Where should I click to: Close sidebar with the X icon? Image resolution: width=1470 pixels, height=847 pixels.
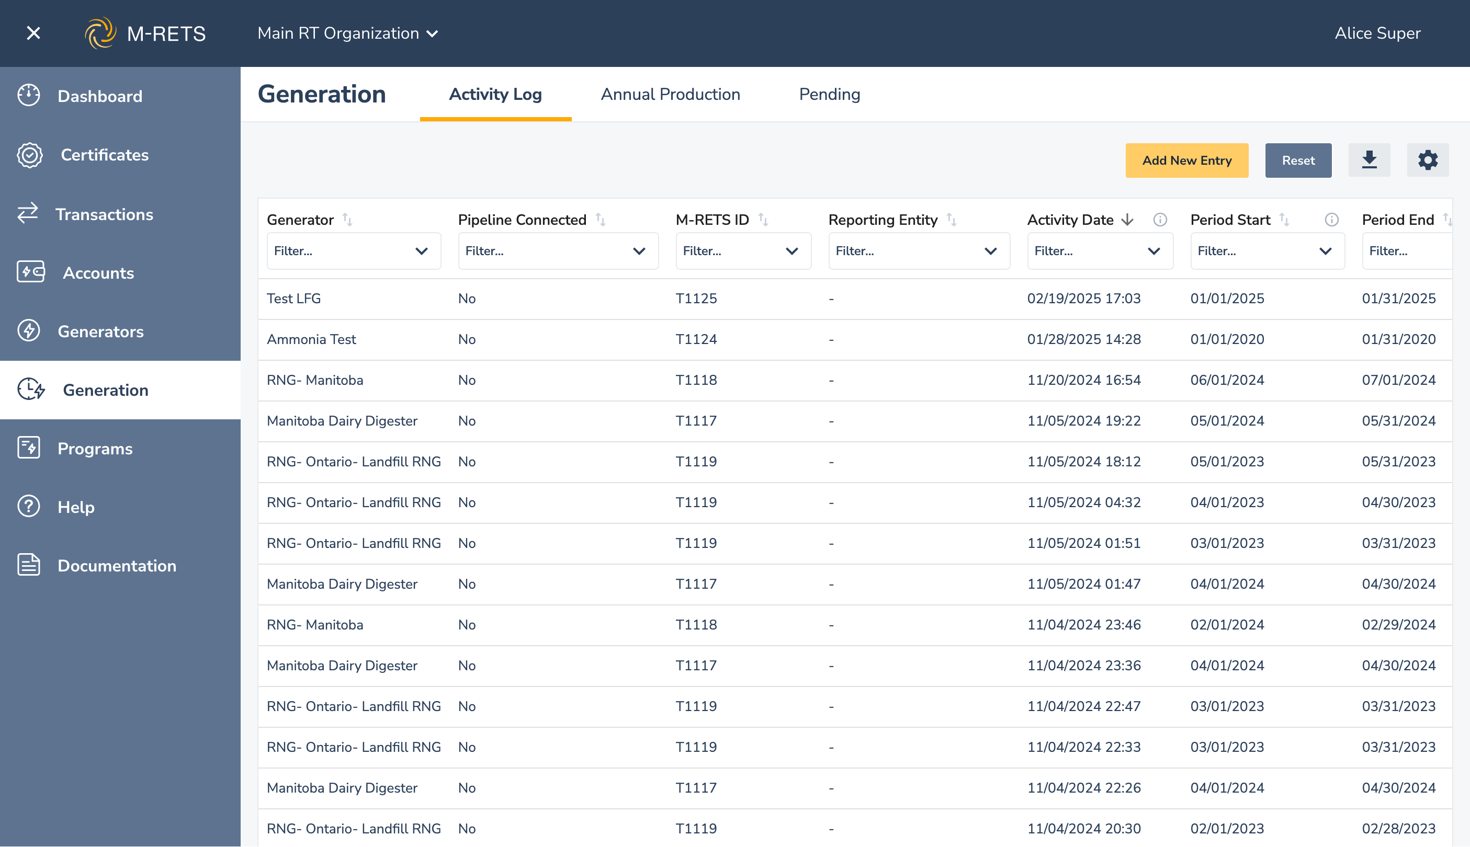tap(33, 33)
